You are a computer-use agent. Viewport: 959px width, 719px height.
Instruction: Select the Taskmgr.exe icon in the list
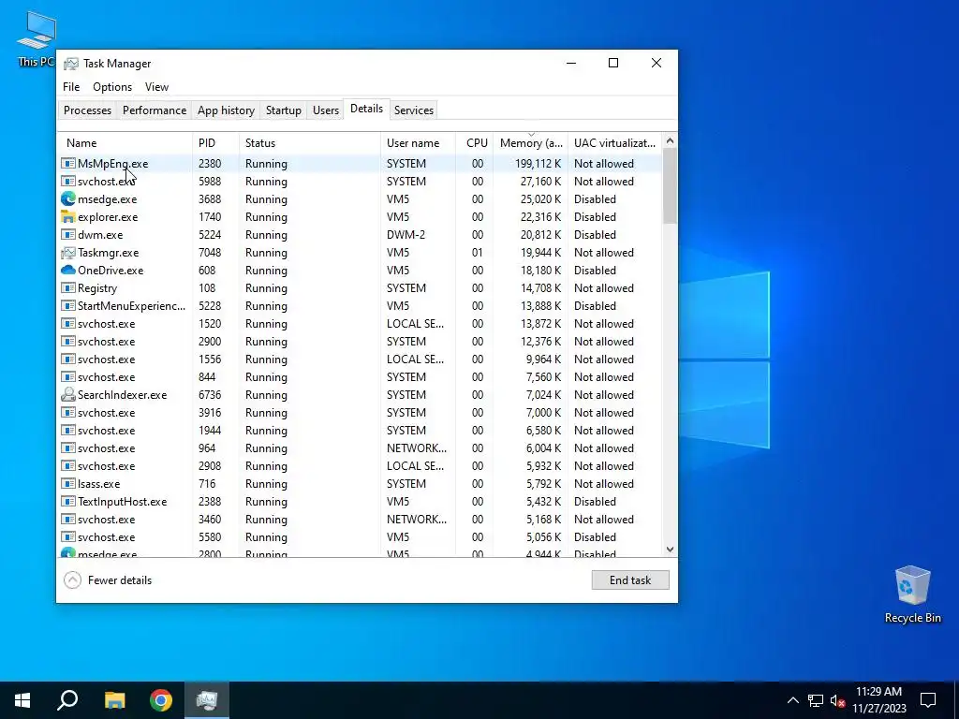click(67, 253)
